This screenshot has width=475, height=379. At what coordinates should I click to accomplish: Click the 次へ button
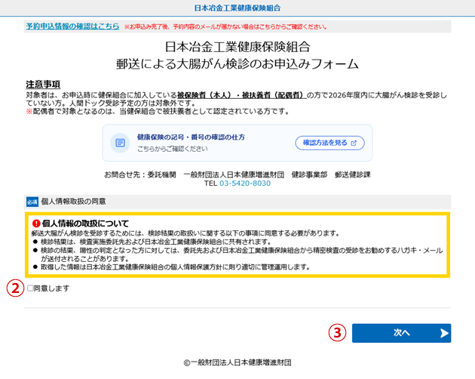click(x=401, y=333)
